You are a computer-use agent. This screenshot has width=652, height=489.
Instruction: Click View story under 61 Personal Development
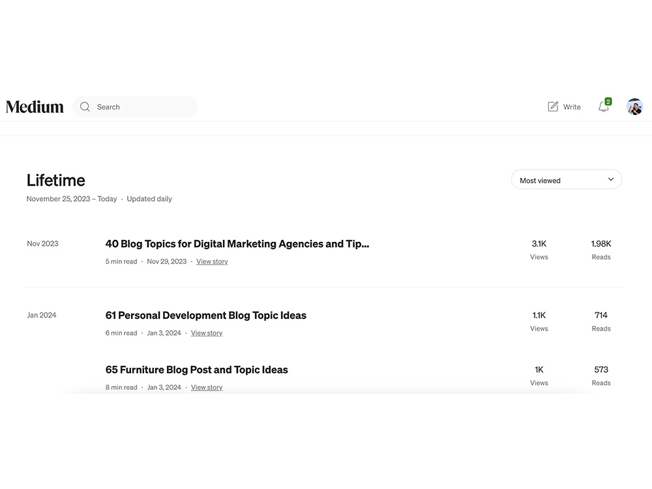pyautogui.click(x=207, y=333)
